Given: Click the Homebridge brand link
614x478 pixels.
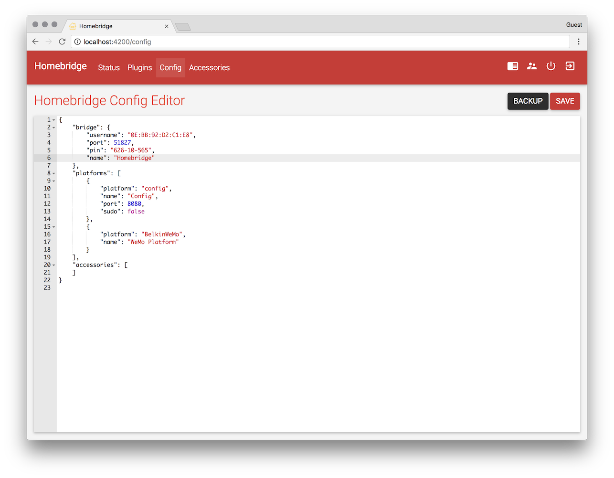Looking at the screenshot, I should 61,66.
